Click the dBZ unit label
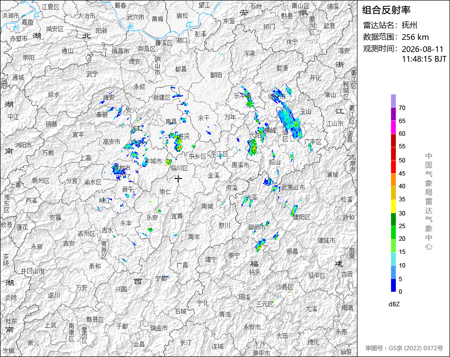 tap(394, 304)
